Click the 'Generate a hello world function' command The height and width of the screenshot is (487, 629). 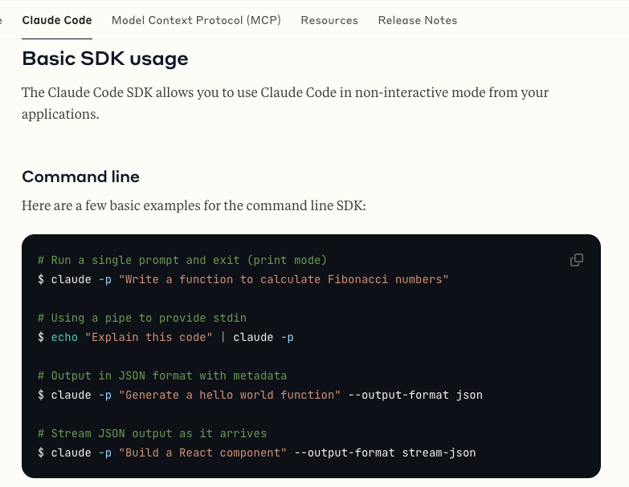(x=260, y=395)
